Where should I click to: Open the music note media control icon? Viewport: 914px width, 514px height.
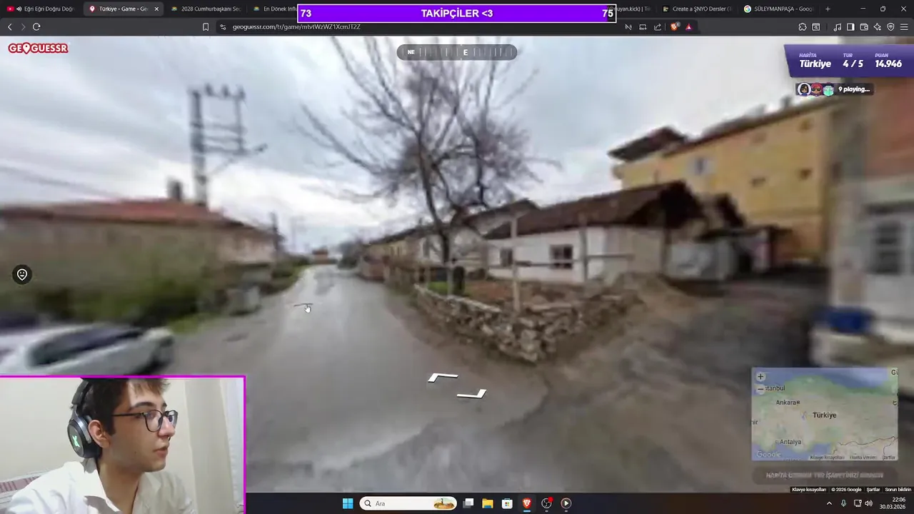pos(837,27)
